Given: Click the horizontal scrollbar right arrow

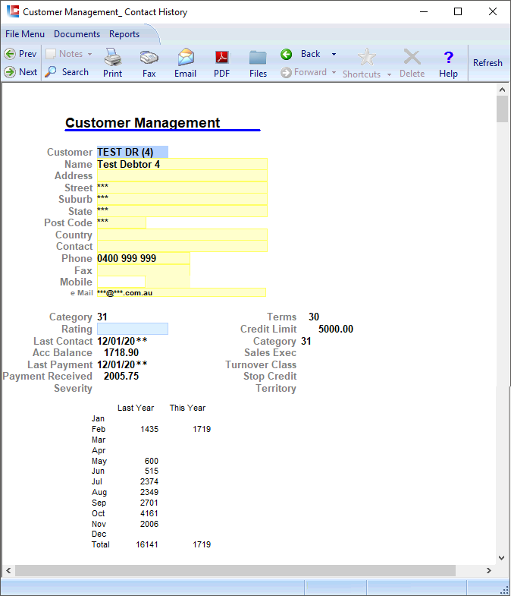Looking at the screenshot, I should [x=488, y=570].
